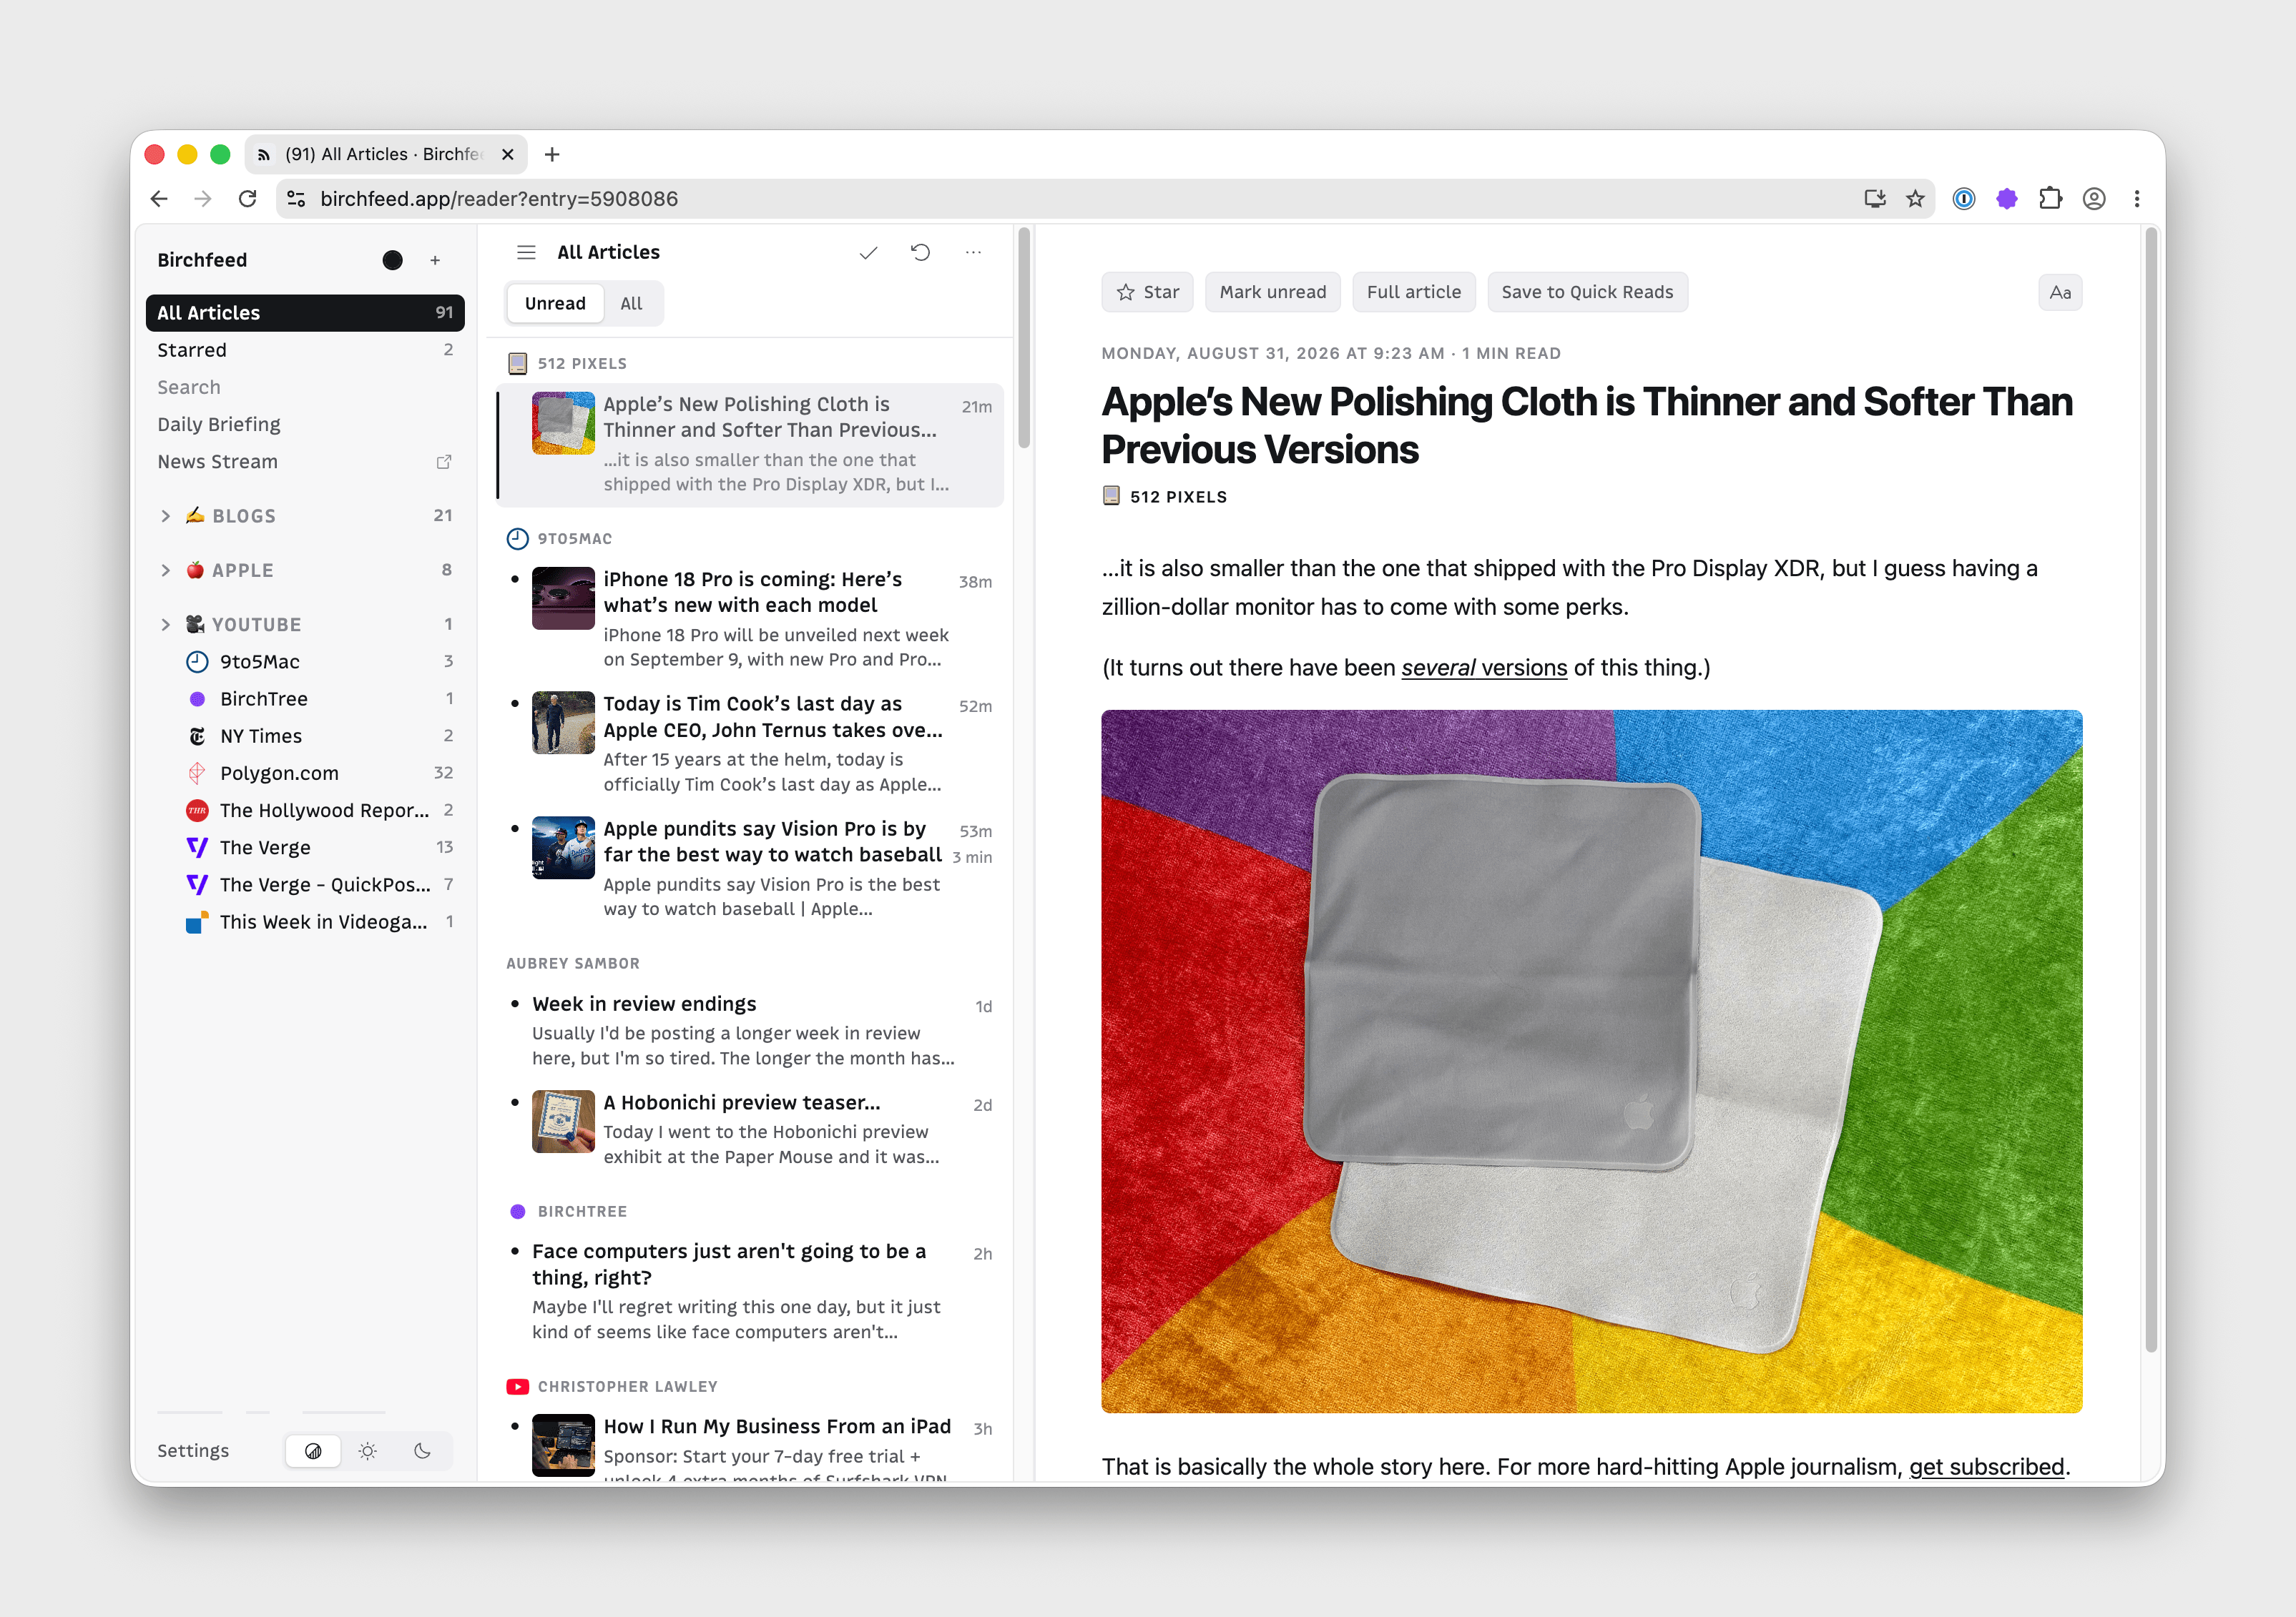2296x1617 pixels.
Task: Show Unread articles only
Action: tap(555, 303)
